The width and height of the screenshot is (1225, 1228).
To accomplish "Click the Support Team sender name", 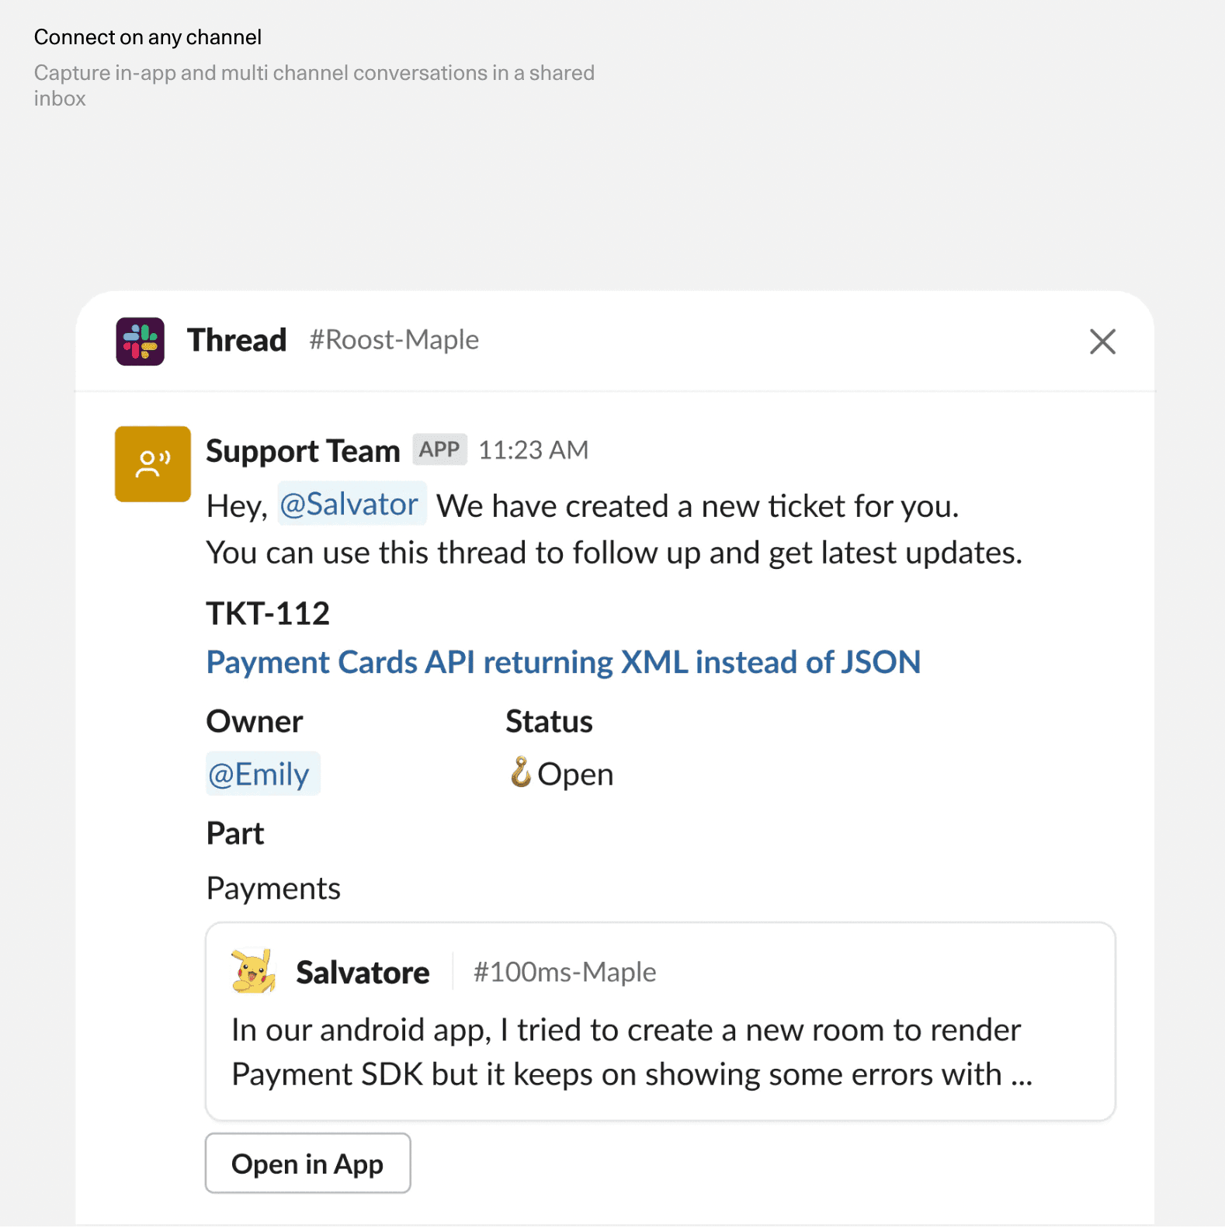I will pyautogui.click(x=303, y=451).
